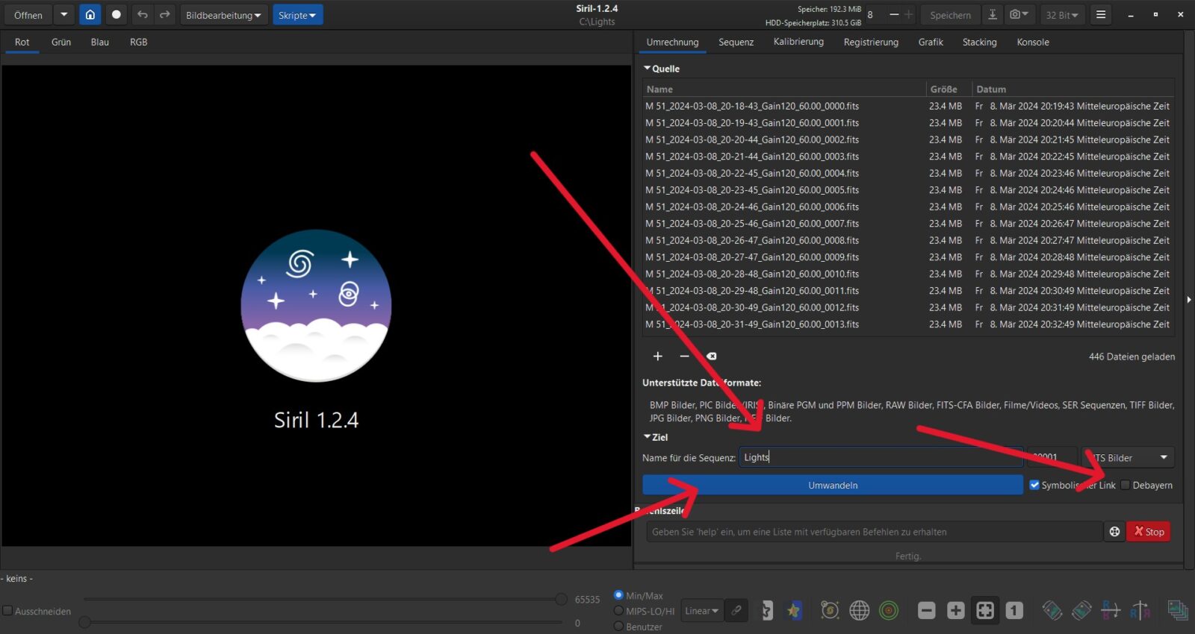Image resolution: width=1195 pixels, height=634 pixels.
Task: Open the hamburger main menu
Action: pos(1101,15)
